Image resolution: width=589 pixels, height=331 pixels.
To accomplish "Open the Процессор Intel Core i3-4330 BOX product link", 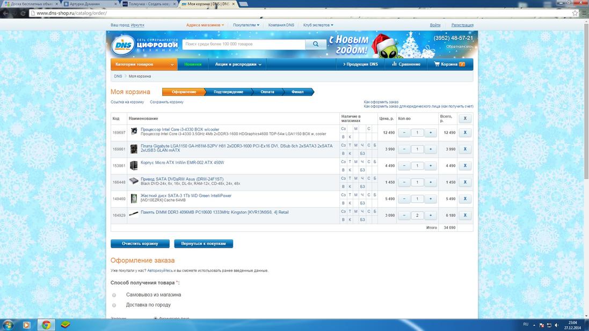I will (x=179, y=129).
